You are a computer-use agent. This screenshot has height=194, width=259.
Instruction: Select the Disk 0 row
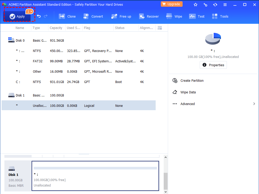(79, 40)
